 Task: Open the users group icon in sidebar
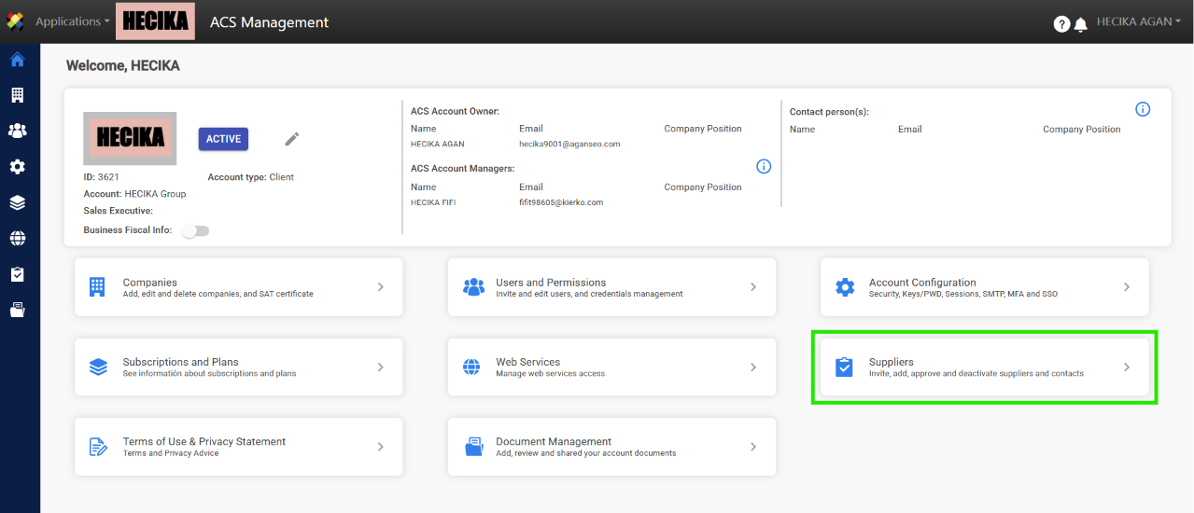[x=17, y=131]
